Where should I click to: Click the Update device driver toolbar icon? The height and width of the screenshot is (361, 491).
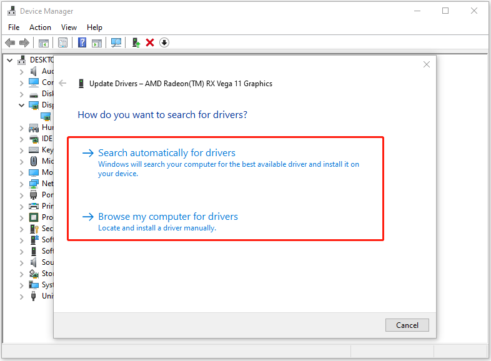click(136, 42)
